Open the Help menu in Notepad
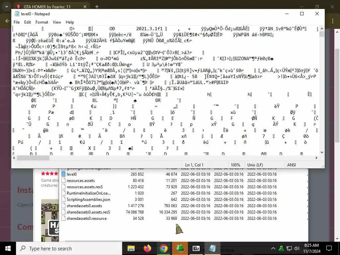This screenshot has height=255, width=340. coord(70,22)
